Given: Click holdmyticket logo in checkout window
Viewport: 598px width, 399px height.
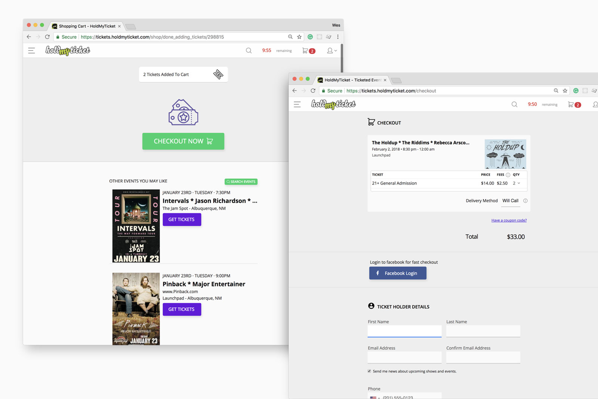Looking at the screenshot, I should click(333, 104).
